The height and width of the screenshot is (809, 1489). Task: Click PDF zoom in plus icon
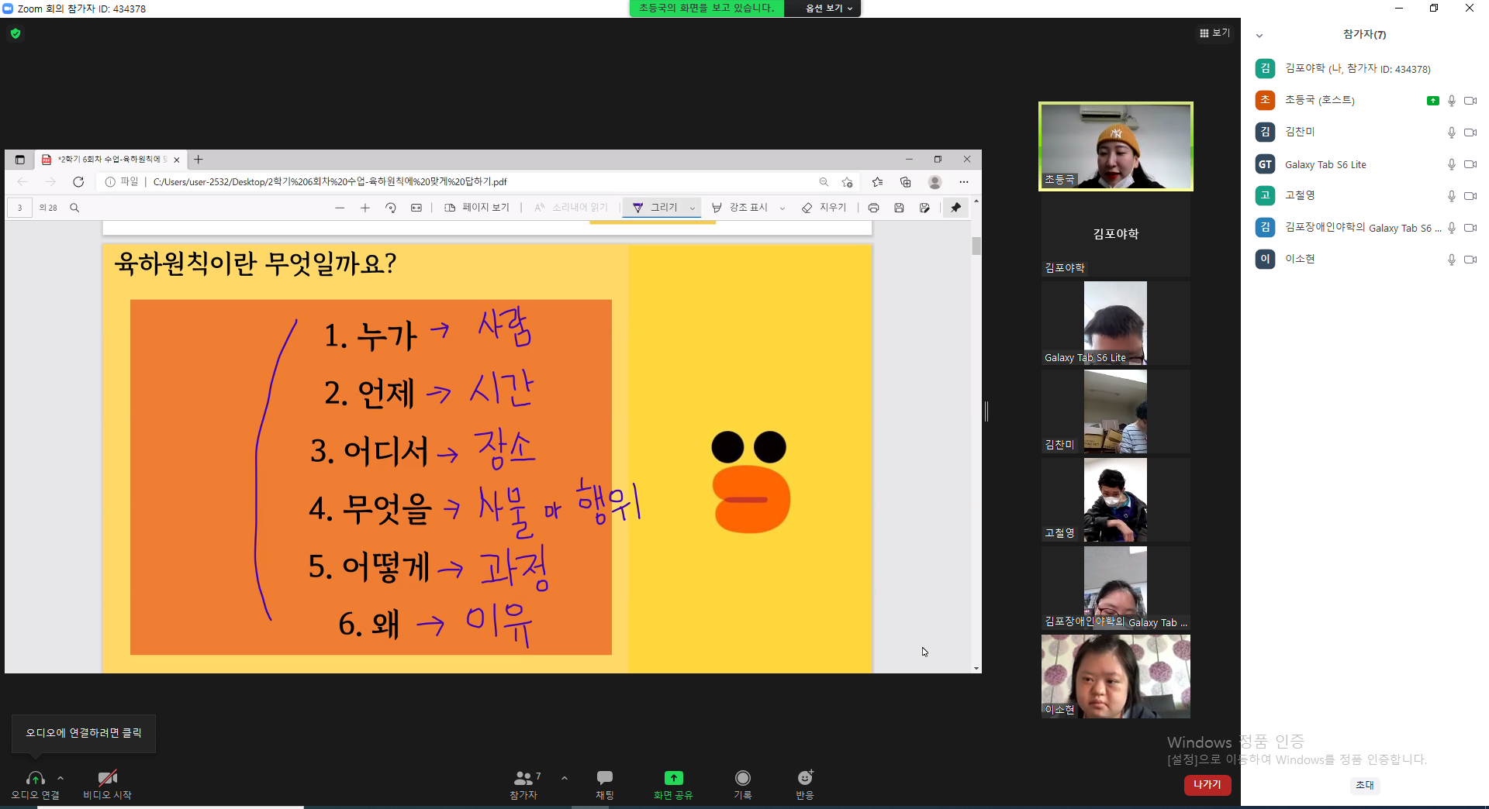[x=365, y=208]
